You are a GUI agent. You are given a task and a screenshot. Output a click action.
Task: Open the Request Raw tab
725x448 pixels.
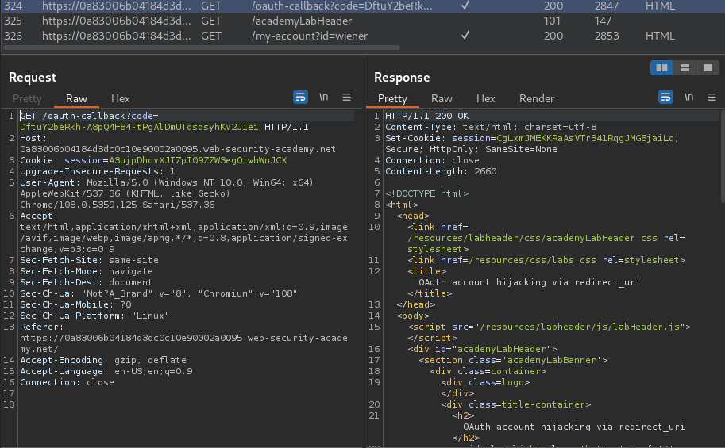click(76, 98)
